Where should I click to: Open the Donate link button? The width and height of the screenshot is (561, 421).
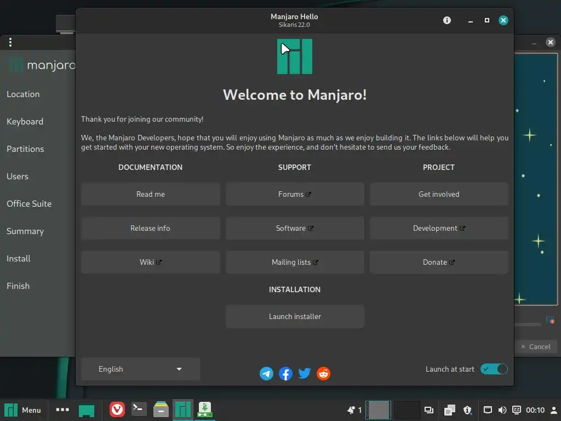coord(439,262)
